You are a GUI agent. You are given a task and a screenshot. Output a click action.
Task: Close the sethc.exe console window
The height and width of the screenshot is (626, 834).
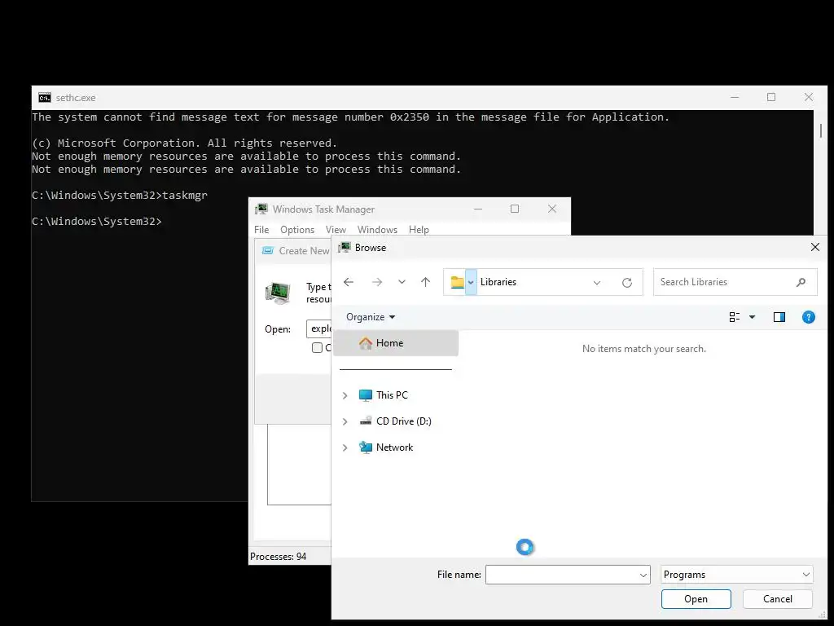pos(809,98)
